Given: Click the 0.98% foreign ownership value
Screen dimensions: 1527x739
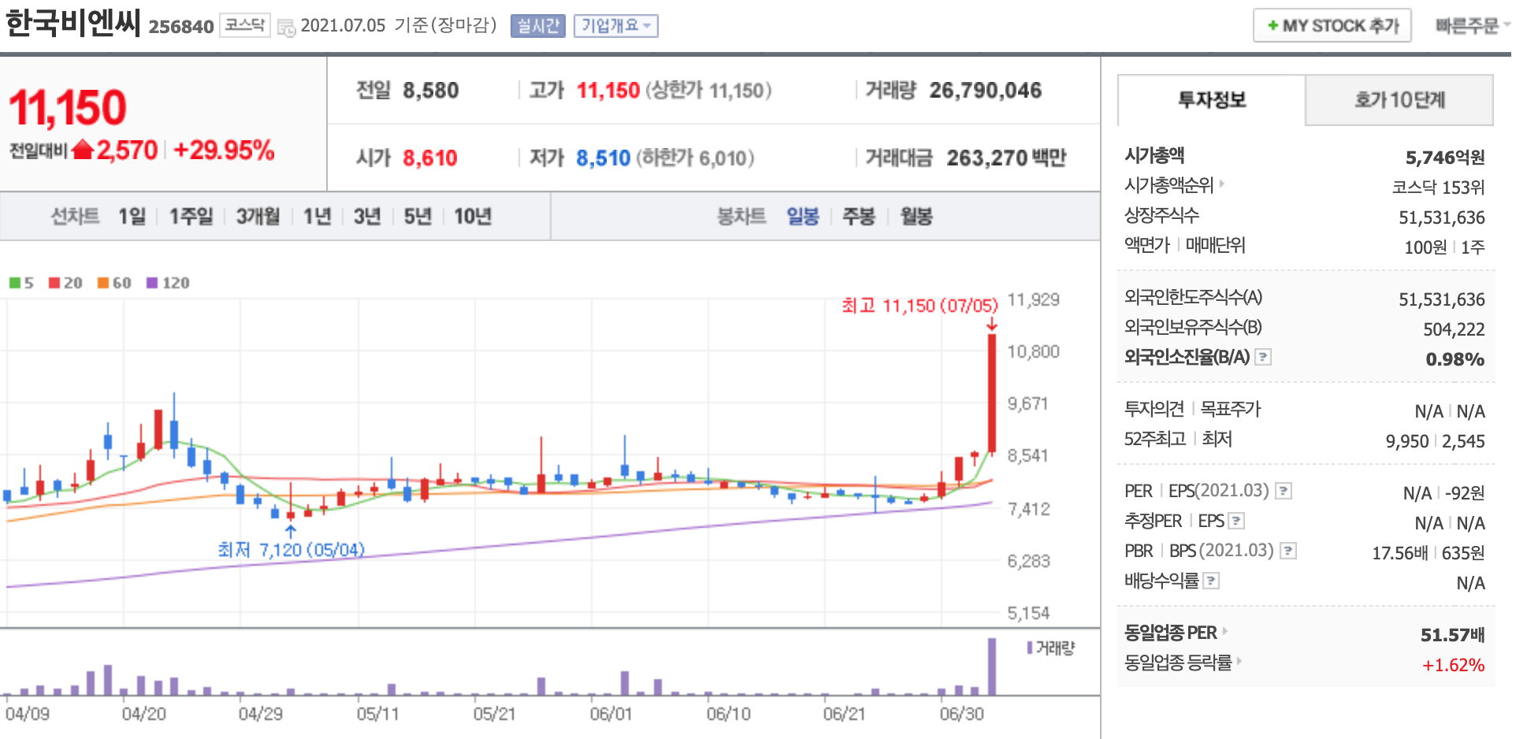Looking at the screenshot, I should pos(1455,359).
